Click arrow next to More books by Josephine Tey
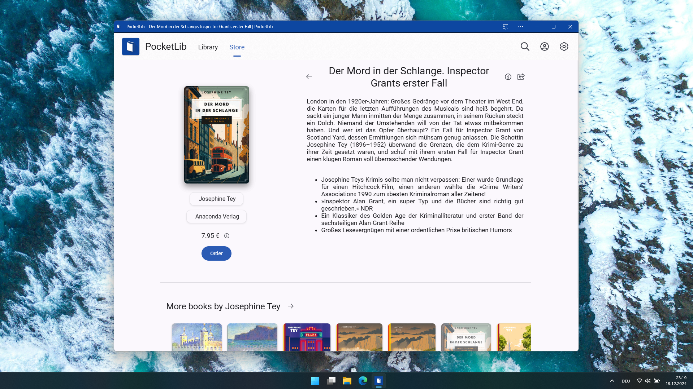The image size is (693, 389). coord(291,306)
